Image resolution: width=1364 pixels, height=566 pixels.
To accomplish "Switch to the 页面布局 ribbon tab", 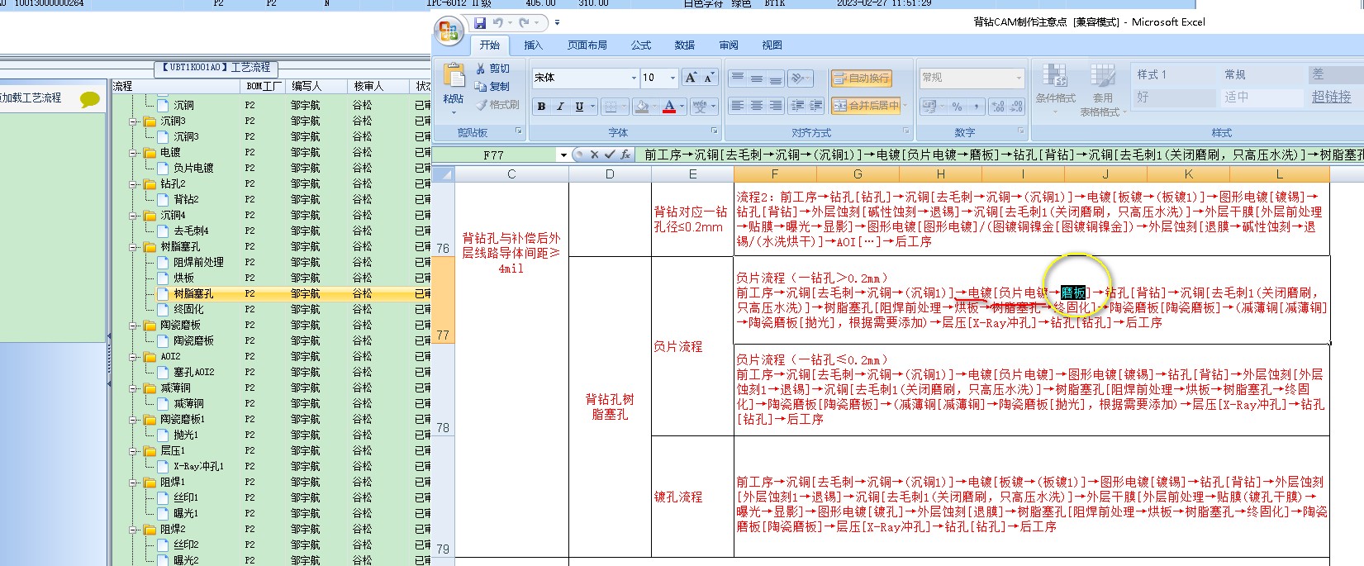I will click(587, 45).
